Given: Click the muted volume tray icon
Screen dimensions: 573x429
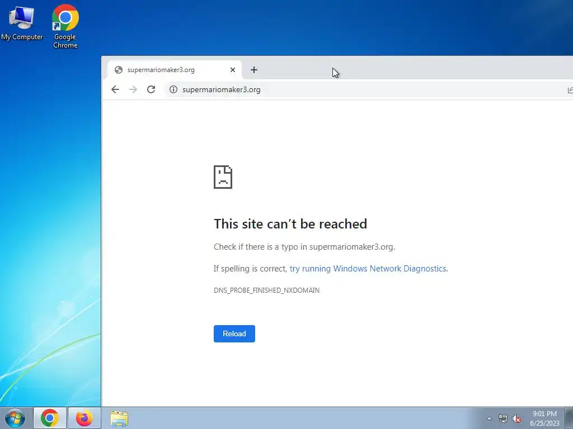Looking at the screenshot, I should pos(516,419).
